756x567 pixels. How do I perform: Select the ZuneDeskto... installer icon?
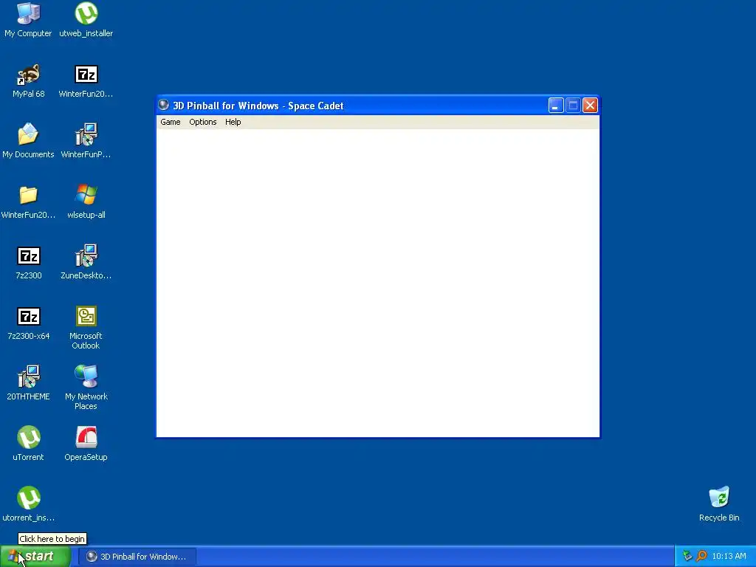point(86,256)
